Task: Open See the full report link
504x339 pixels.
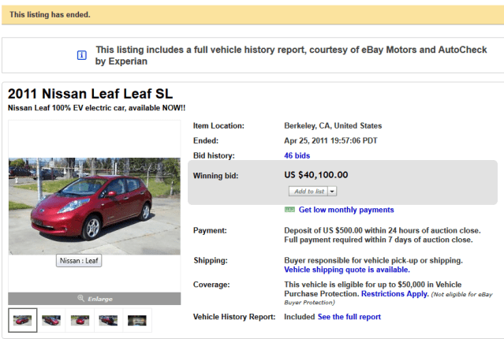Action: pos(349,317)
